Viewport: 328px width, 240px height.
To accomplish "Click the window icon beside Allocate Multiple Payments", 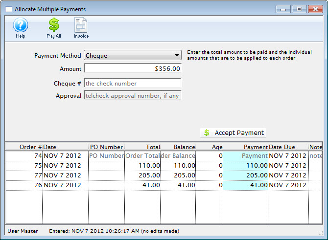I will click(x=9, y=9).
